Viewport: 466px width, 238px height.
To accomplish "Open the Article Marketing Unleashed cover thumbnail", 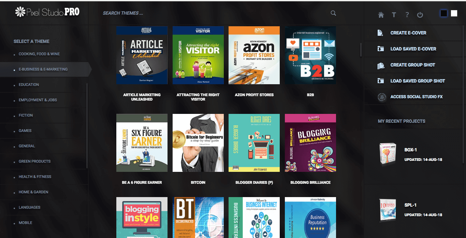I will (x=142, y=55).
